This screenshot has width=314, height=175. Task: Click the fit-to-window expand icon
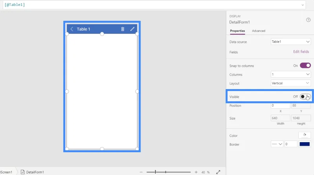tap(218, 172)
